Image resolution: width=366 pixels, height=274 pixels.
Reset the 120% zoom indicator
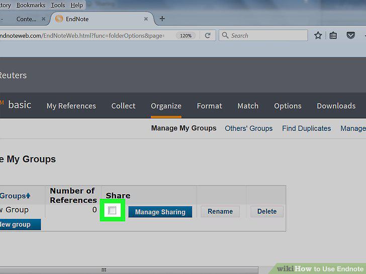[x=186, y=36]
